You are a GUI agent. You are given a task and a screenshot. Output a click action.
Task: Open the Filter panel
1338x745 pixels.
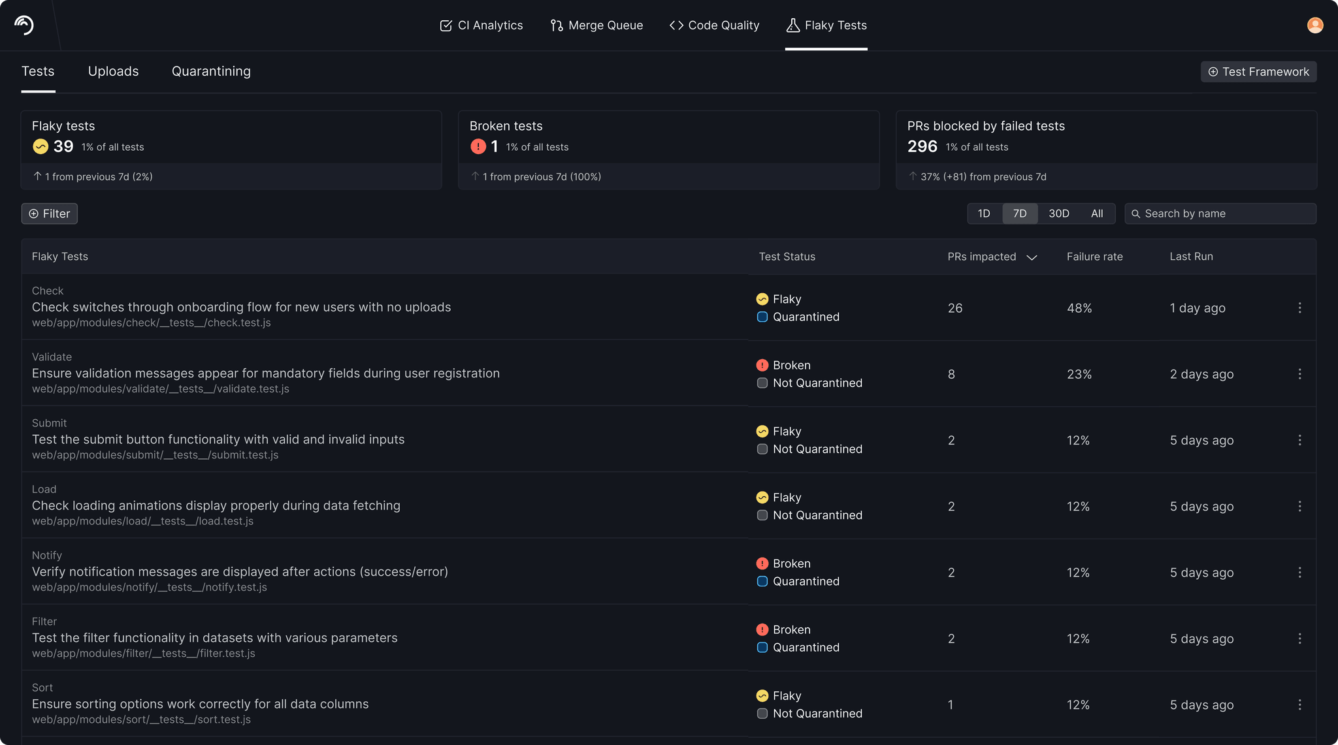(x=49, y=214)
